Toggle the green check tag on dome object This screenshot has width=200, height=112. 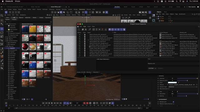tap(172, 21)
